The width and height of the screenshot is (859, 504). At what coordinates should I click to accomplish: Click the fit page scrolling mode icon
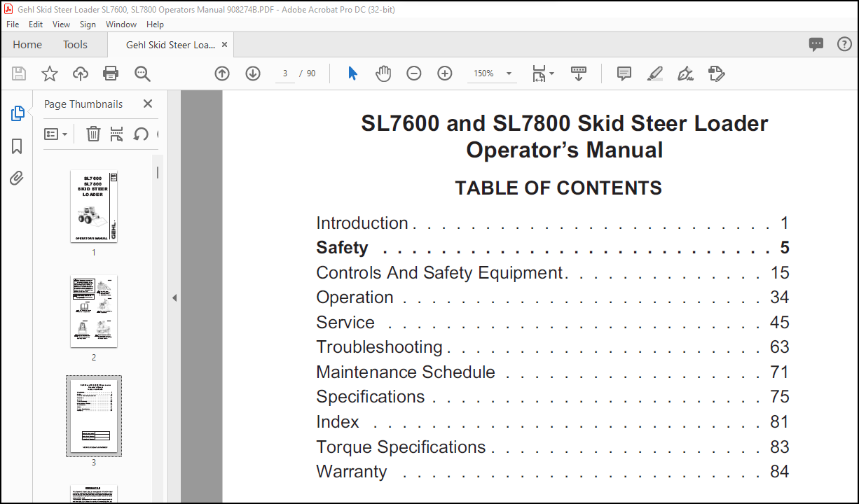(539, 73)
